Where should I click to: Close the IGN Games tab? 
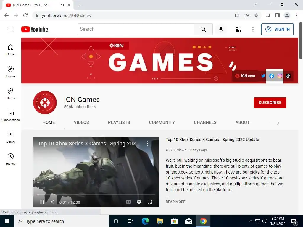pos(69,5)
